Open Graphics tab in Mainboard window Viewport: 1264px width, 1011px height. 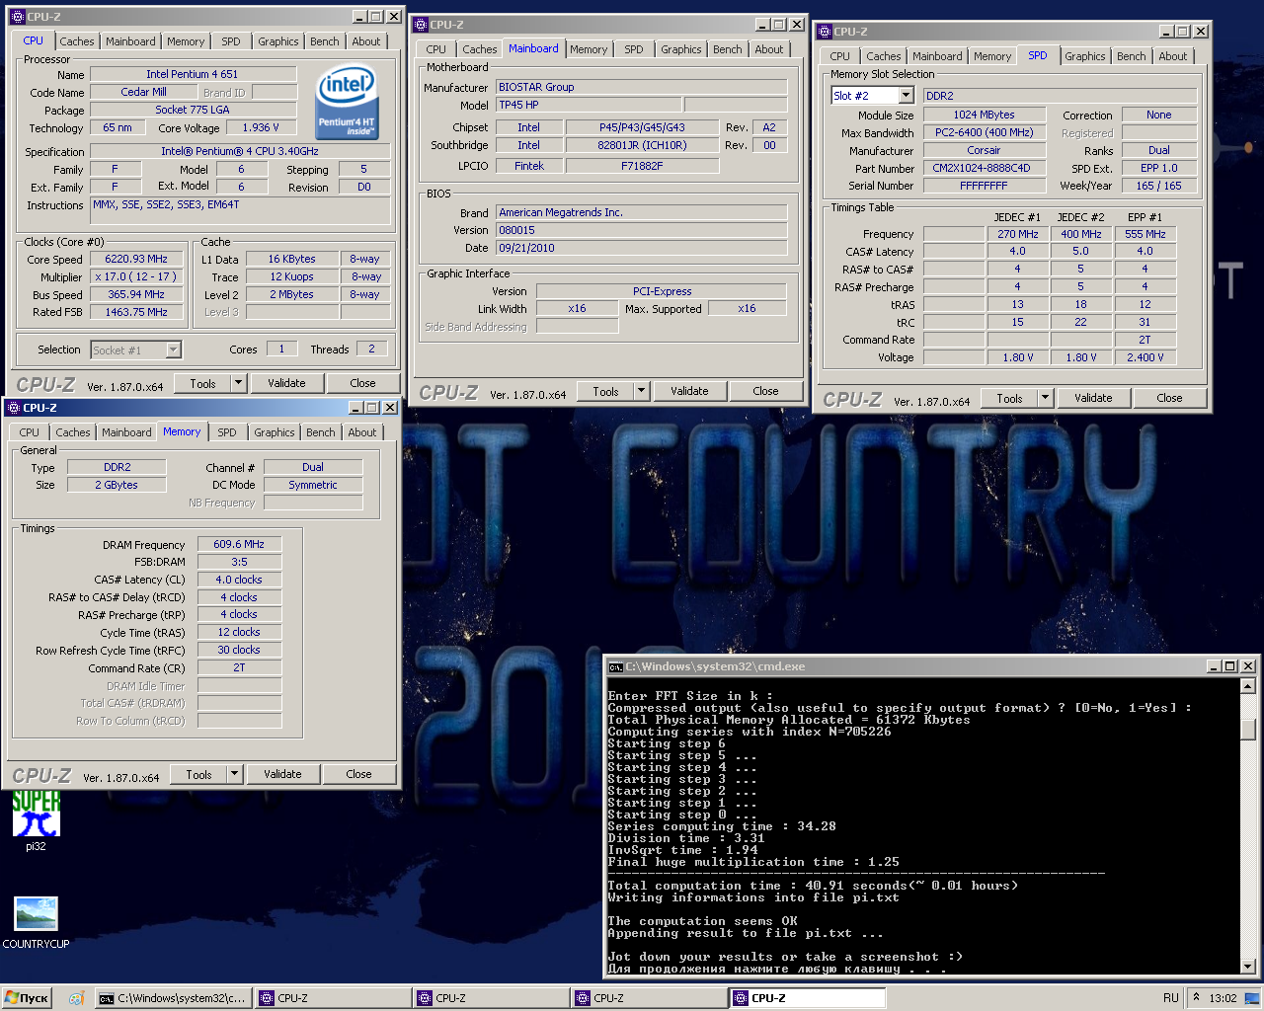680,49
